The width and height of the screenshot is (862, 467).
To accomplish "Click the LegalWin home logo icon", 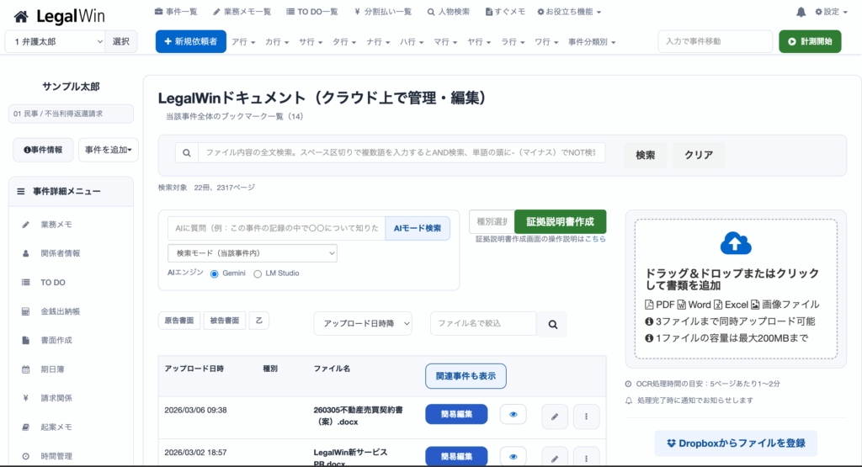I will [x=21, y=16].
